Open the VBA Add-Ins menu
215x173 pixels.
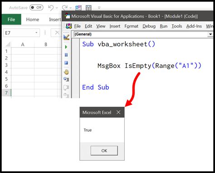click(x=194, y=26)
